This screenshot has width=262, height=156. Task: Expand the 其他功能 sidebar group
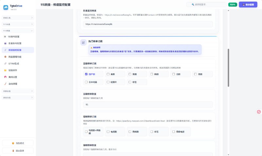pyautogui.click(x=18, y=97)
